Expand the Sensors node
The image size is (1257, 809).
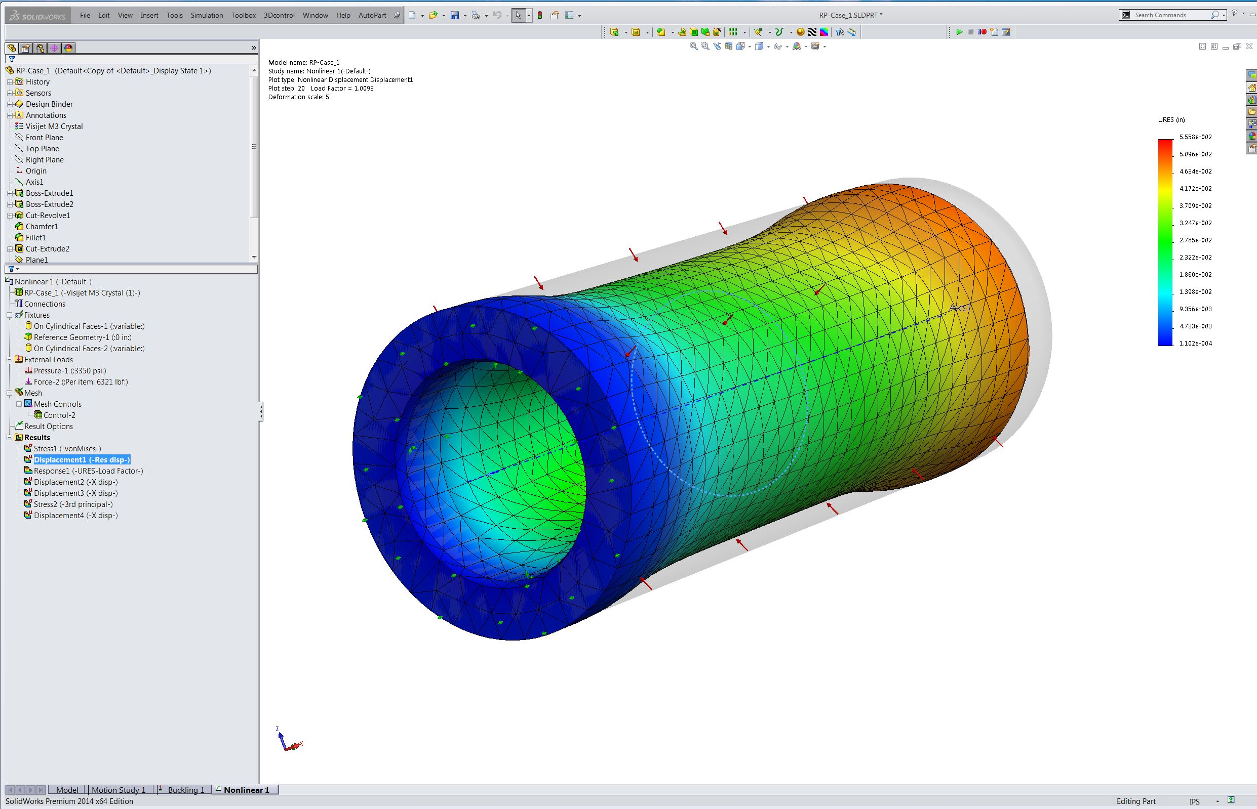point(10,93)
